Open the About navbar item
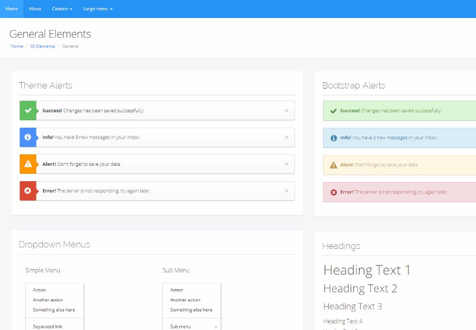Viewport: 476px width, 330px height. coord(35,9)
